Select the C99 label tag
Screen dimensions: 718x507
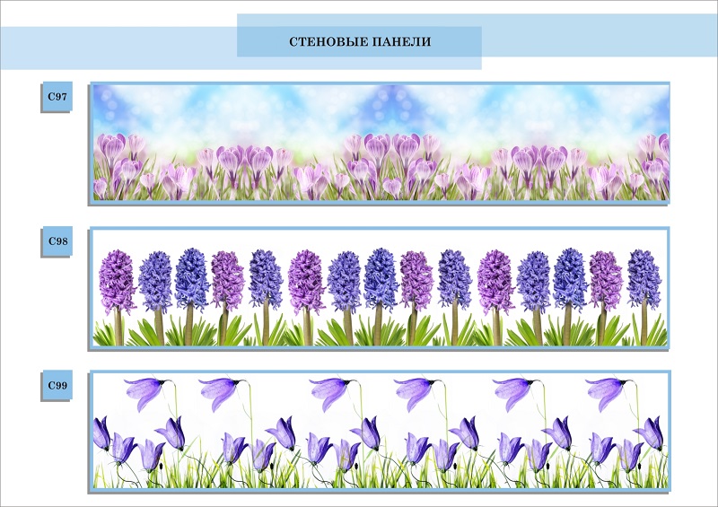tap(55, 386)
